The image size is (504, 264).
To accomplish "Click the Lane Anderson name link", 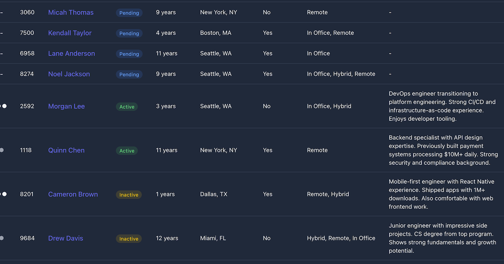I will (71, 54).
